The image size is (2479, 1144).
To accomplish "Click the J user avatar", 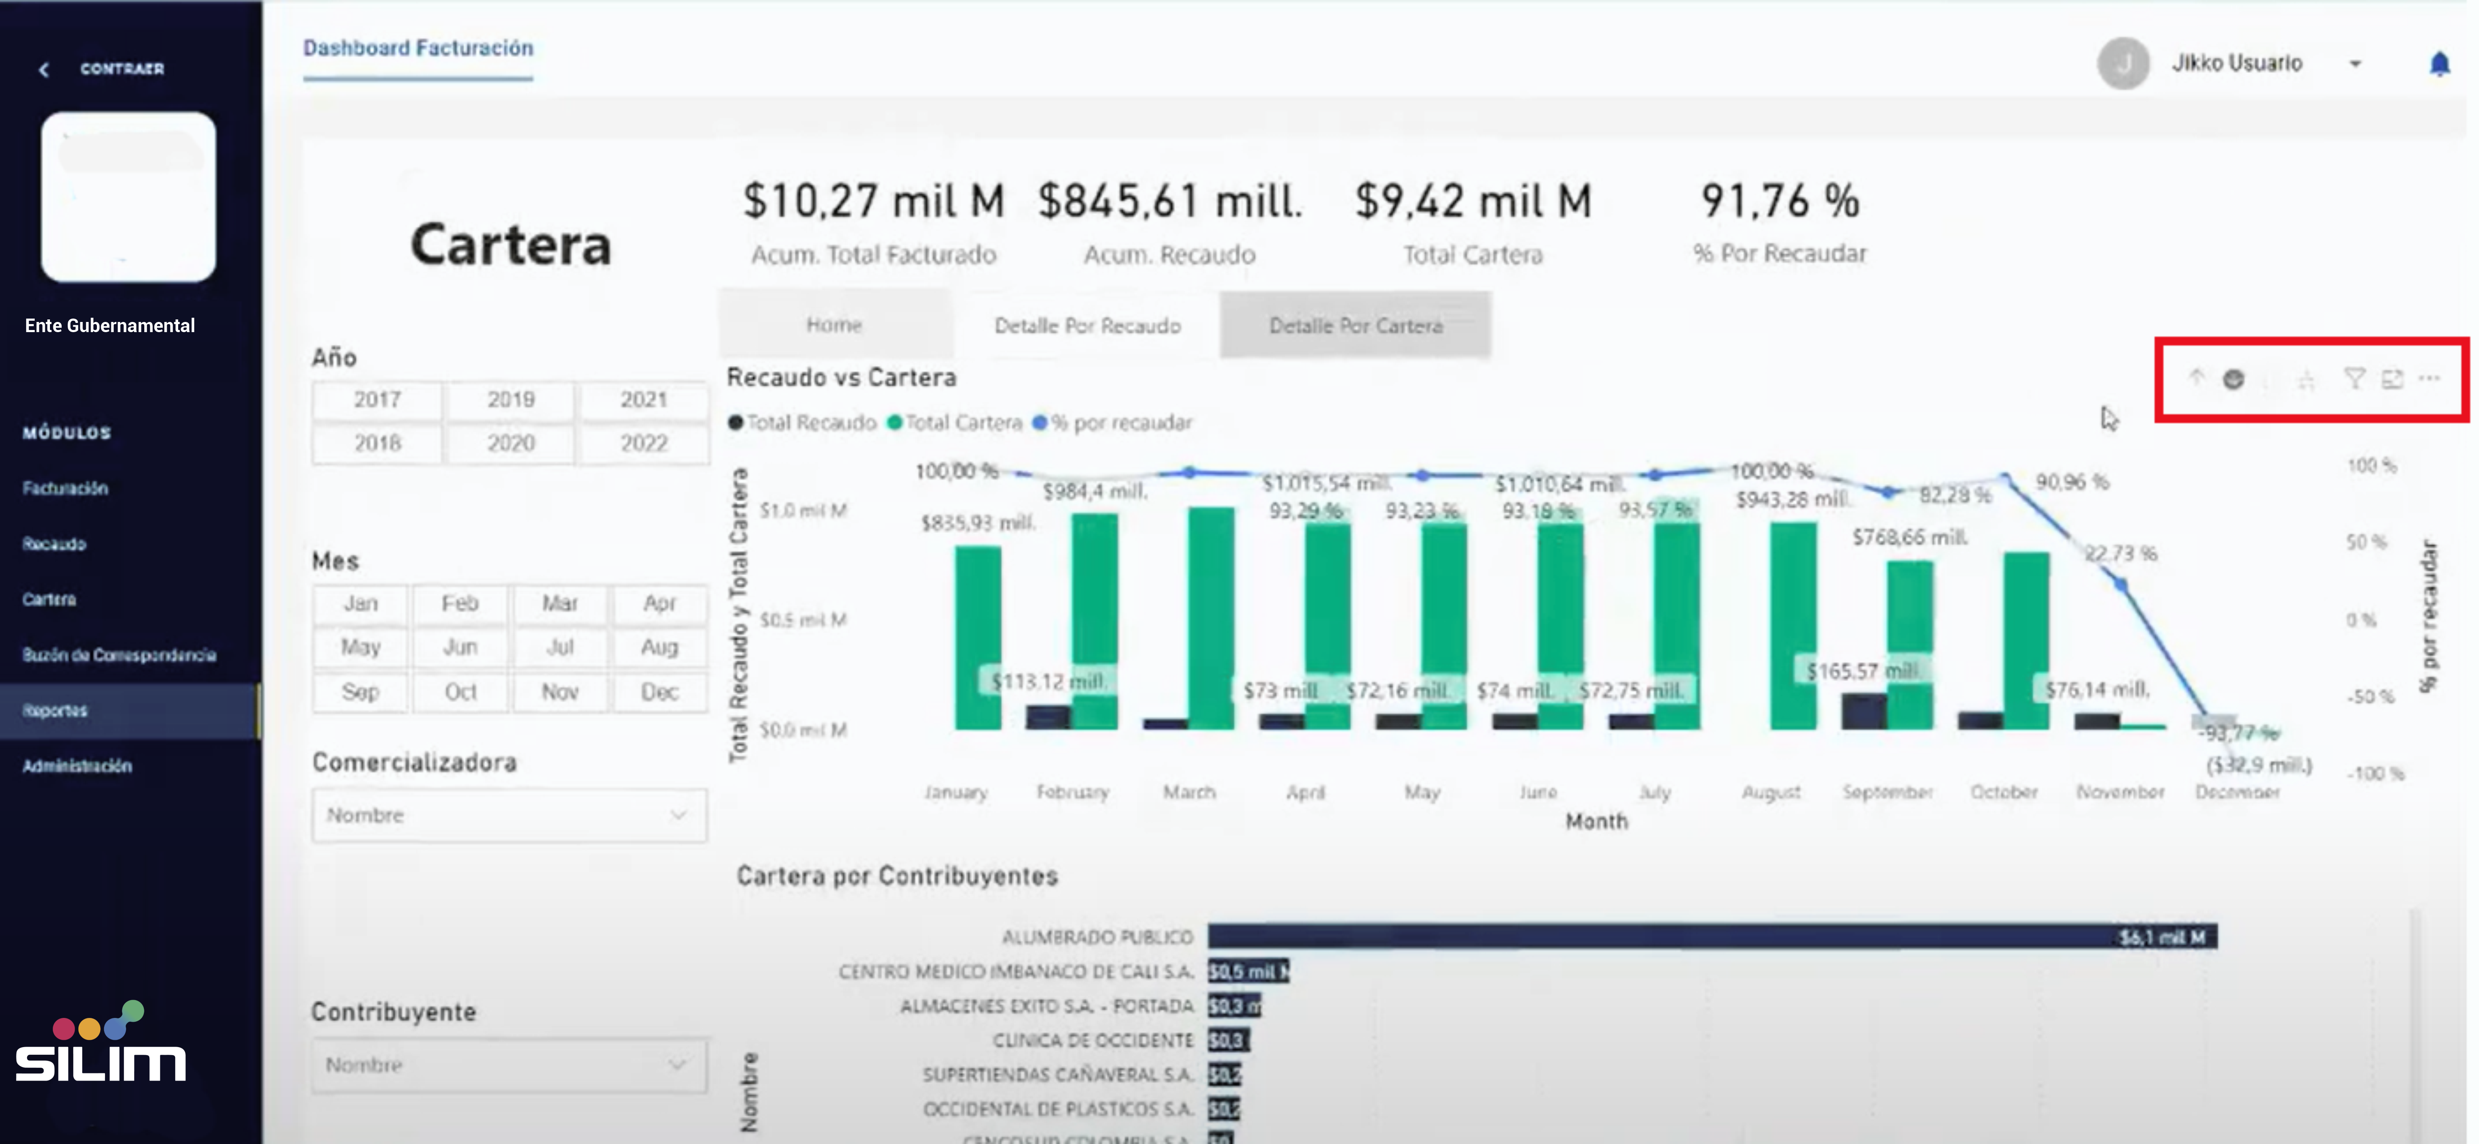I will 2123,63.
